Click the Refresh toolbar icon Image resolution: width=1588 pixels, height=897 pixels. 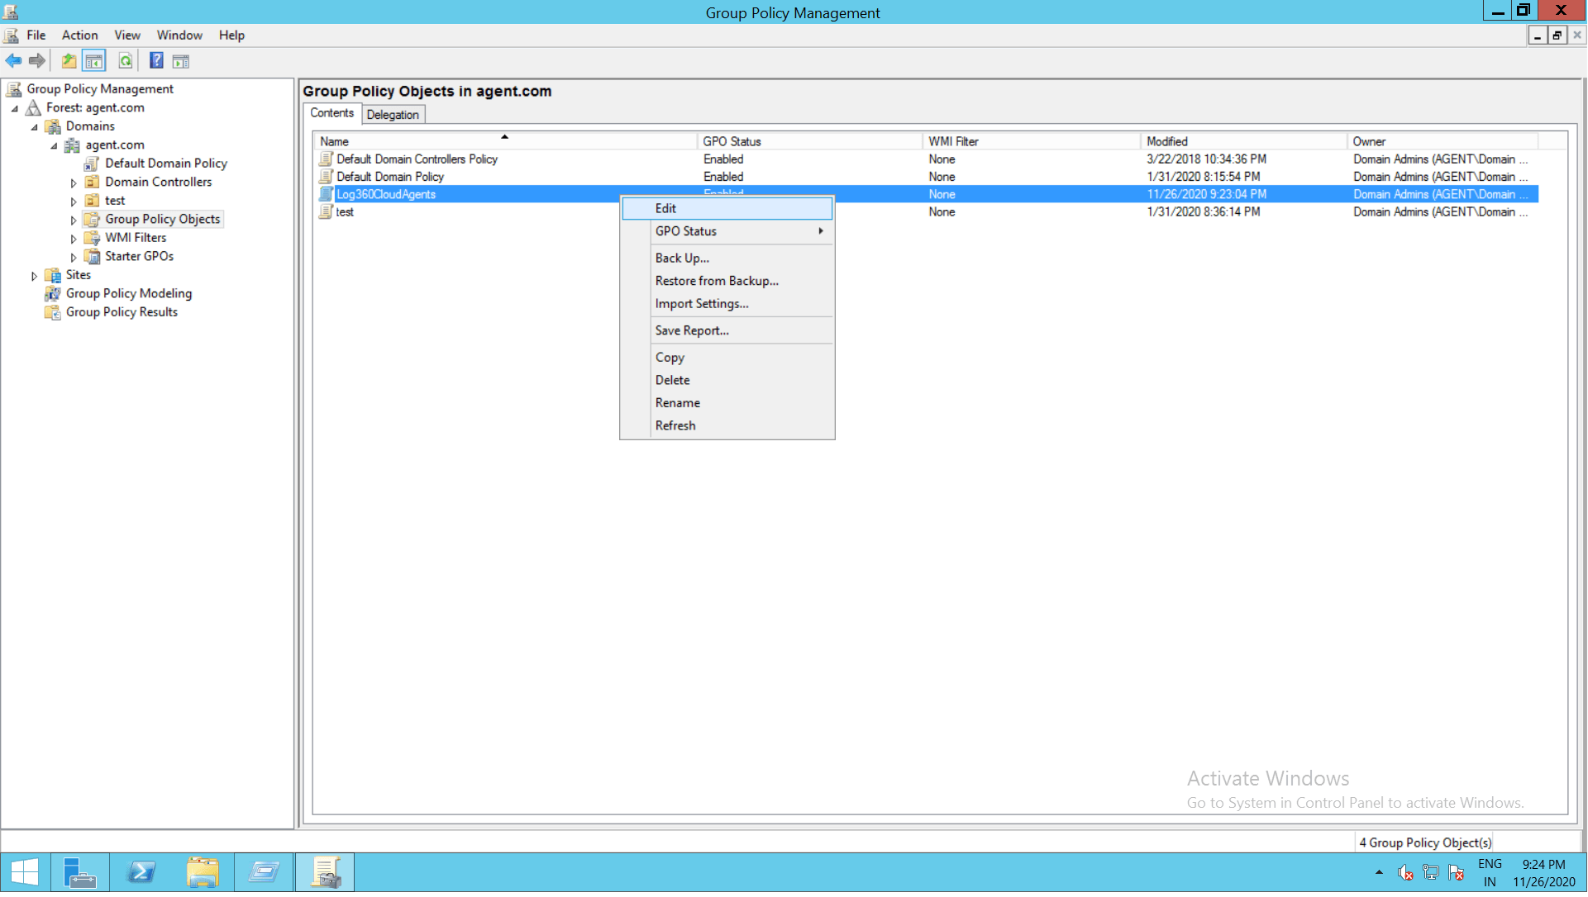(x=126, y=61)
